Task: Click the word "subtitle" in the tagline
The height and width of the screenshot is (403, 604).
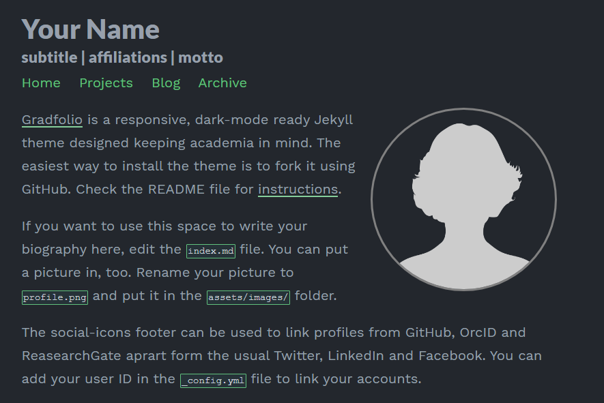Action: coord(49,58)
